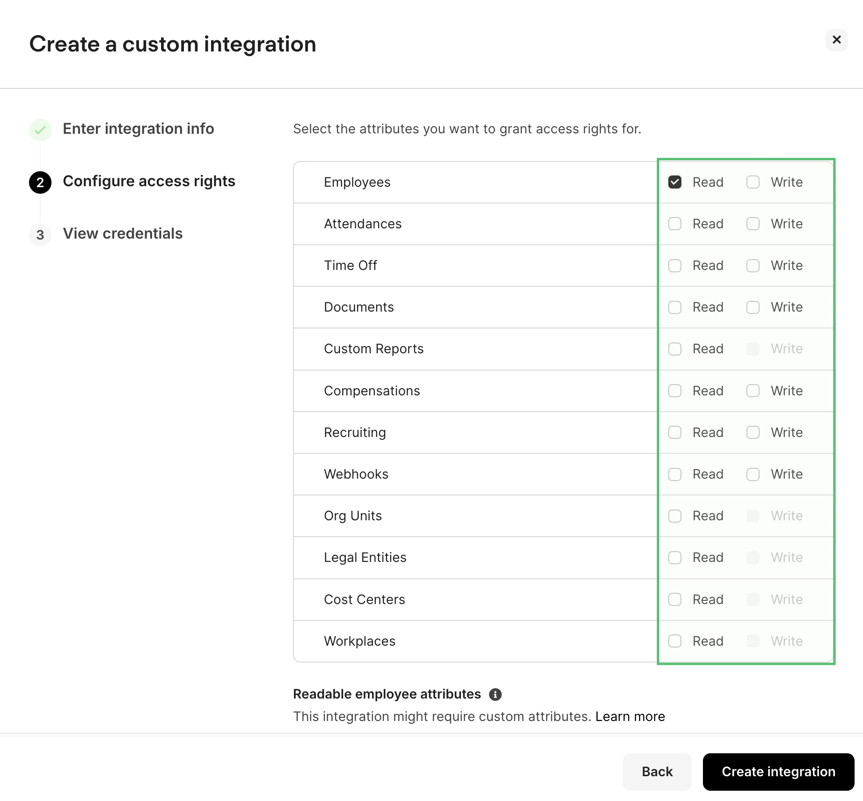Close the Create a custom integration dialog

(837, 40)
